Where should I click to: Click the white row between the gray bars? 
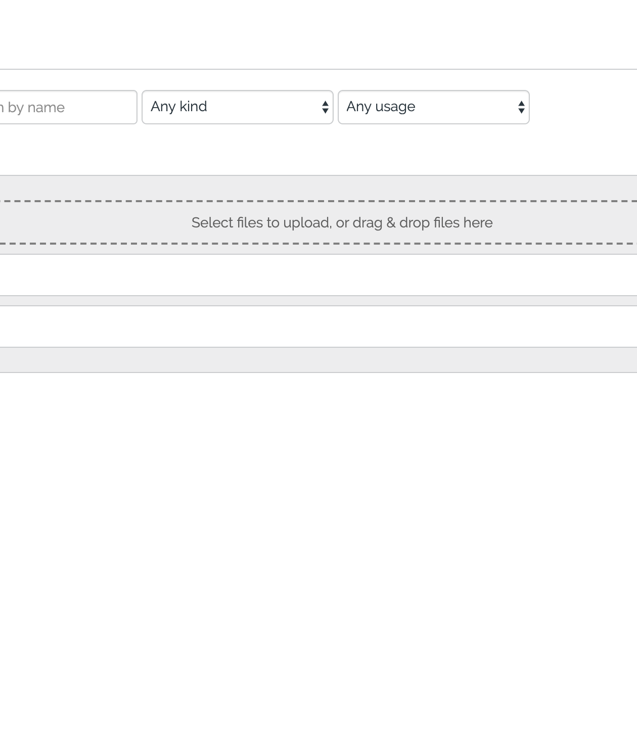pyautogui.click(x=318, y=327)
